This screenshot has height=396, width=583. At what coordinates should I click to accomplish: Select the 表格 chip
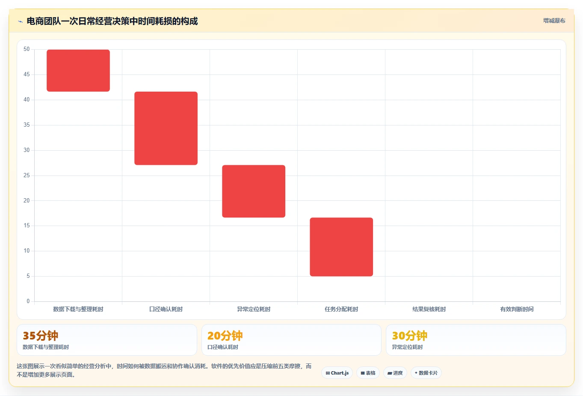[x=368, y=373]
